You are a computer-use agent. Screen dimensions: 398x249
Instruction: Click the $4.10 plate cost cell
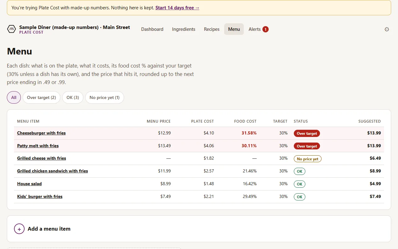[x=209, y=133]
